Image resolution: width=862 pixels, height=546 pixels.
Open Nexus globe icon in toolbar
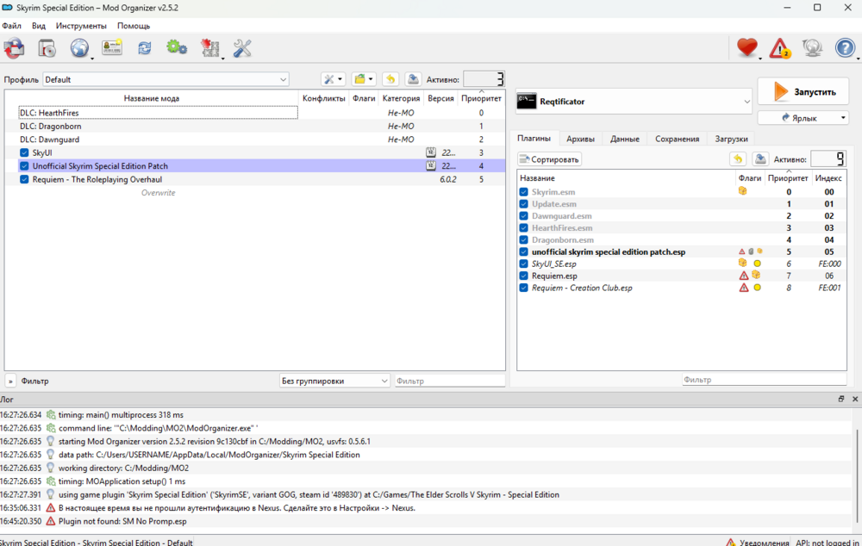[x=79, y=48]
